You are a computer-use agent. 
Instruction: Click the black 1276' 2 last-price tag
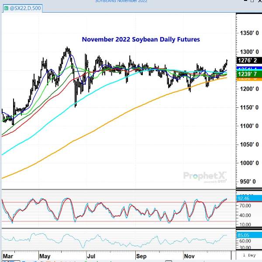coord(249,60)
